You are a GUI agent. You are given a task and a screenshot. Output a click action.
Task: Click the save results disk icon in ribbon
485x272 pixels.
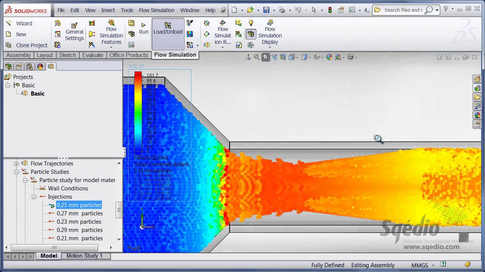[190, 34]
